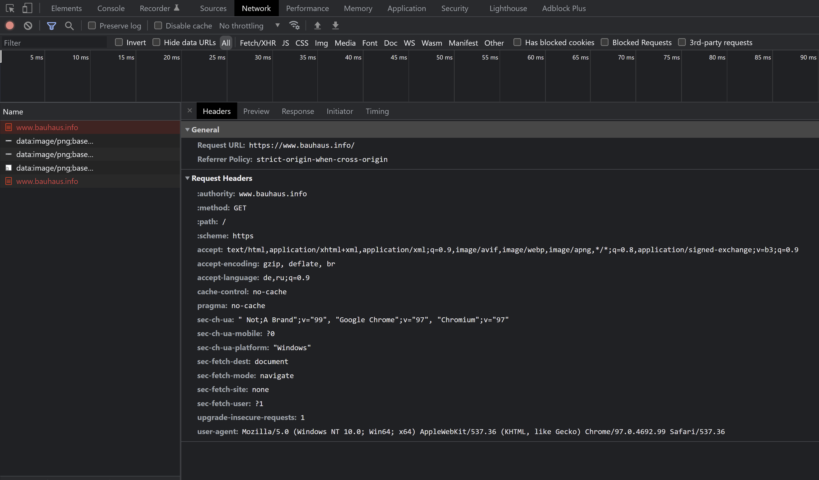
Task: Click the import HAR upload arrow
Action: [x=318, y=26]
